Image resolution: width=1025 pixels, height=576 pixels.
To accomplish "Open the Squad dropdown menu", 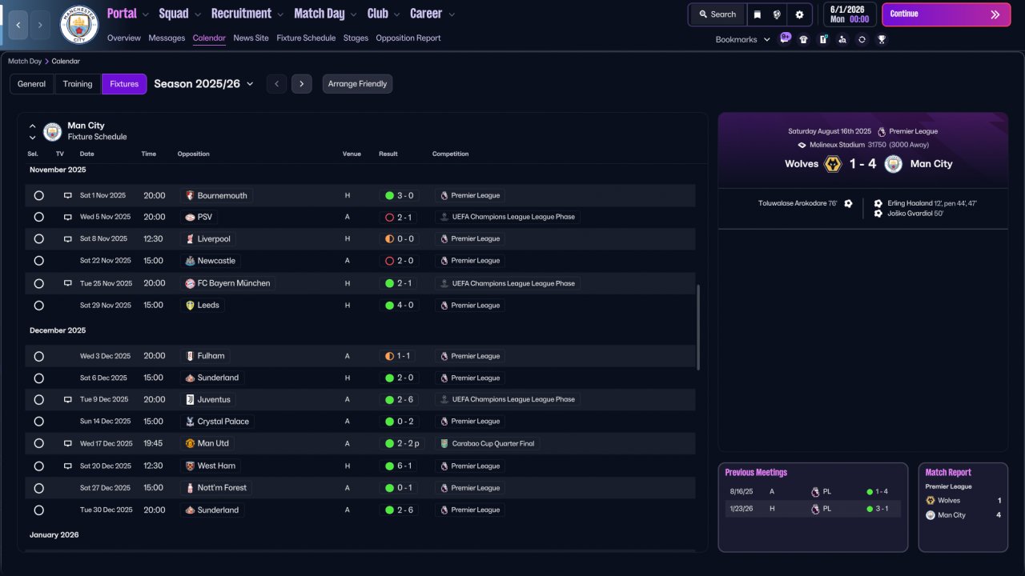I will point(180,14).
